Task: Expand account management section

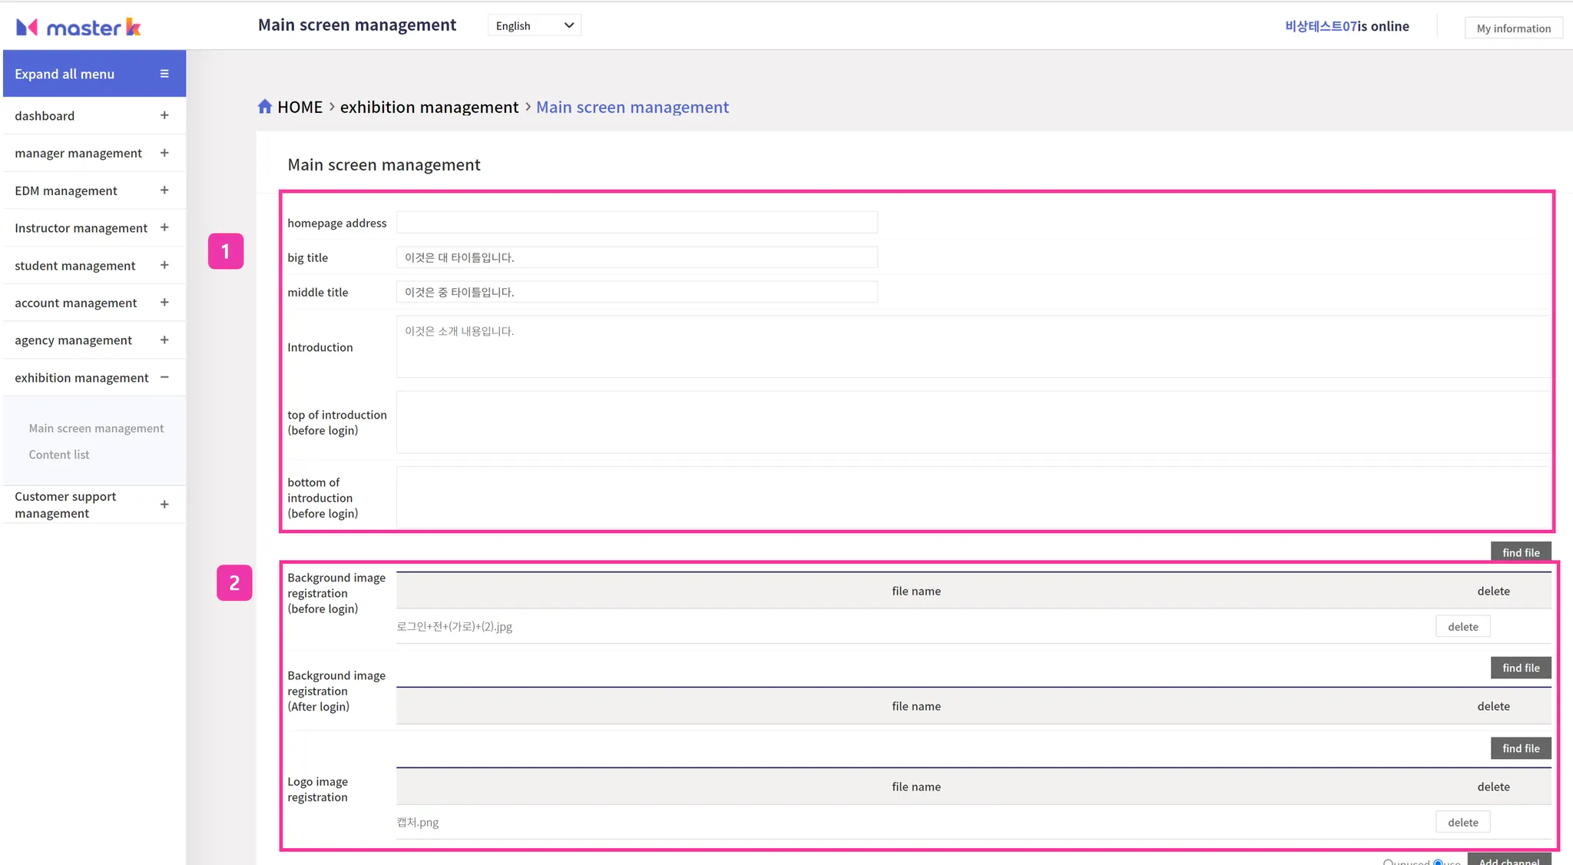Action: pos(164,303)
